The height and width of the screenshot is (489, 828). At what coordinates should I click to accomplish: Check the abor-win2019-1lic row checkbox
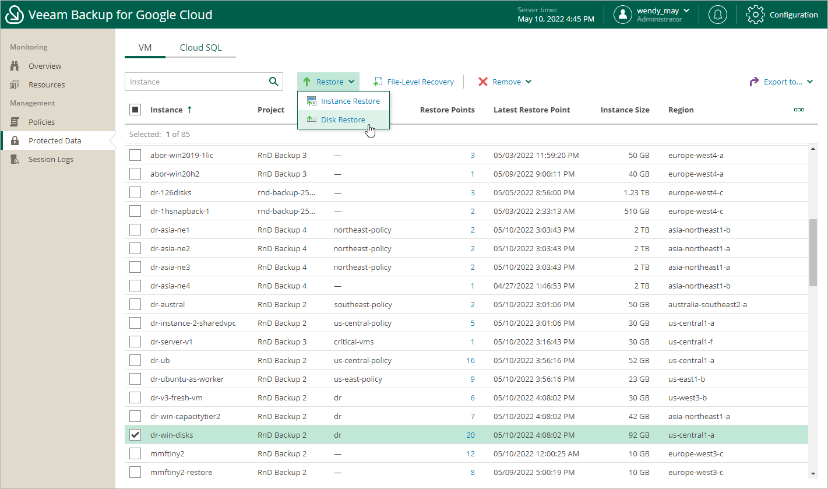[x=135, y=155]
